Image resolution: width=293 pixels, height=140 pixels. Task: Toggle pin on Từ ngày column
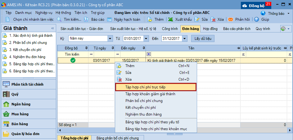click(112, 48)
